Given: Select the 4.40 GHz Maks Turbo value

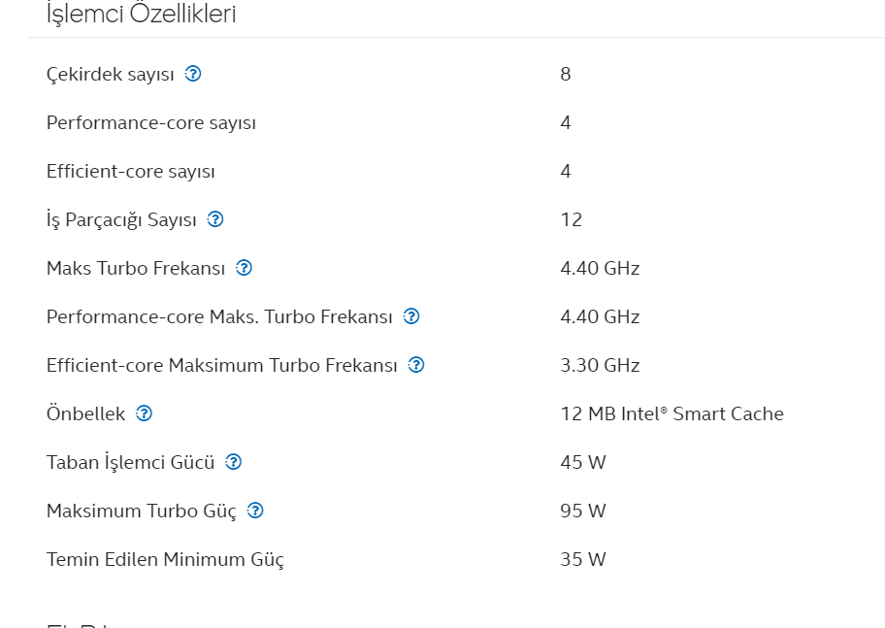Looking at the screenshot, I should click(600, 268).
